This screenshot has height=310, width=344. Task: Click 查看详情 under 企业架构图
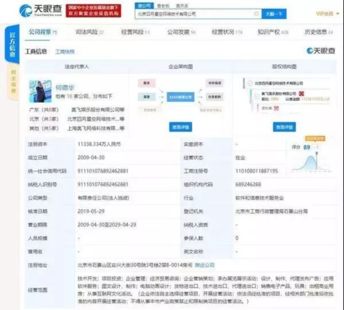(x=180, y=127)
